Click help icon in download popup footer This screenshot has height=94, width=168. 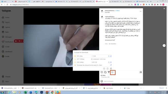(x=108, y=69)
